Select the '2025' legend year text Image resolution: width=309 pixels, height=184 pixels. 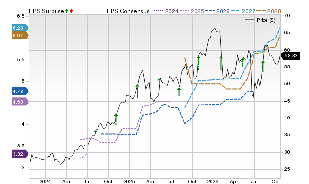click(197, 11)
